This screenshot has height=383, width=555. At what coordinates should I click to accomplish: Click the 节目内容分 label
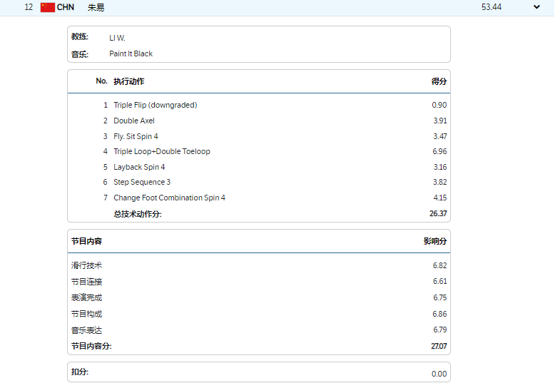(x=91, y=346)
